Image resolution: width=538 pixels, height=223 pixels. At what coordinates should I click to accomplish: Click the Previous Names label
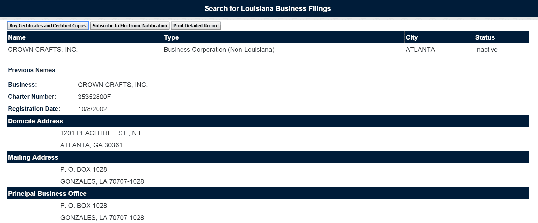pos(31,70)
